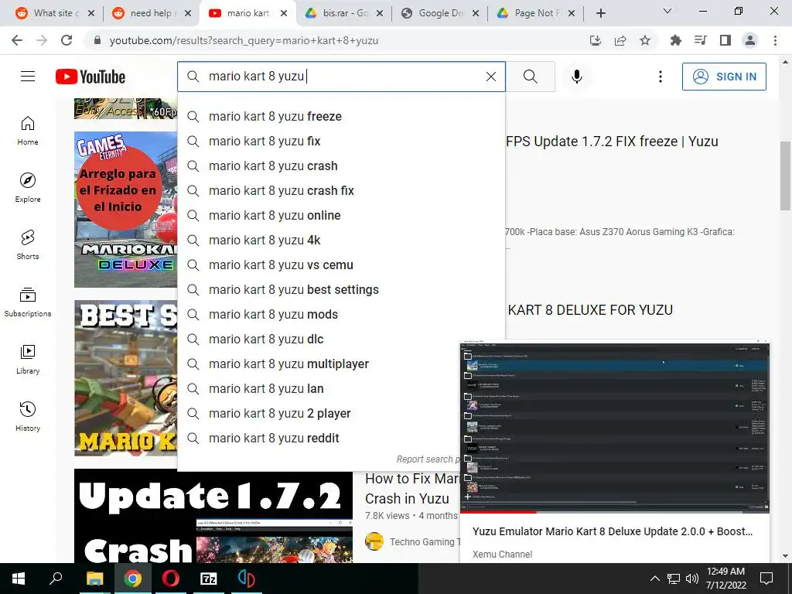Switch to the 'Page Not F' browser tab
Viewport: 792px width, 594px height.
535,13
